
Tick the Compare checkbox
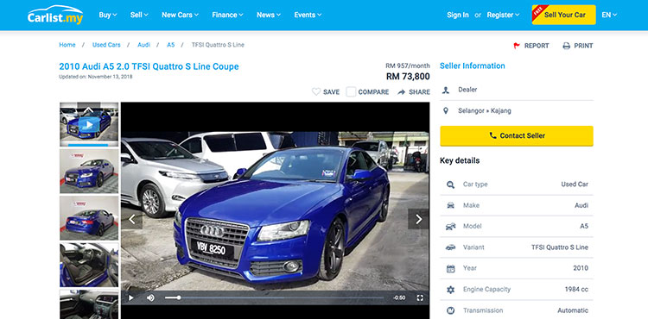(x=351, y=92)
